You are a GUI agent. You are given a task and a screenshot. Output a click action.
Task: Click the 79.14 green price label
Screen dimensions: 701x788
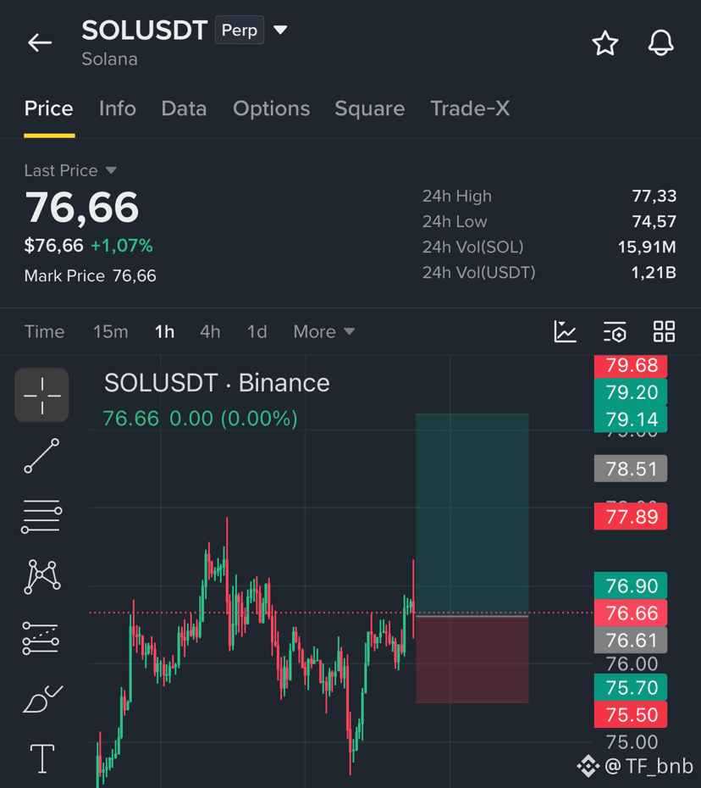631,419
